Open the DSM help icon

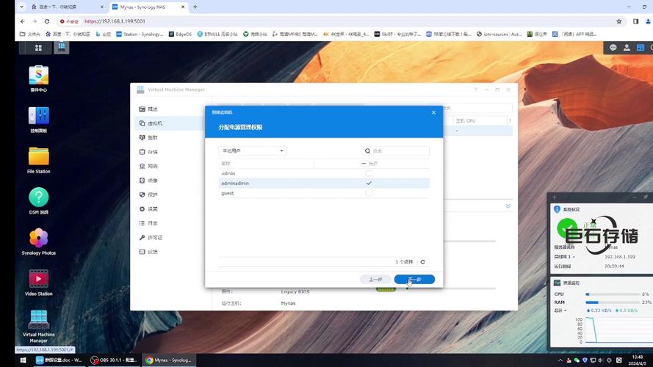pyautogui.click(x=38, y=197)
